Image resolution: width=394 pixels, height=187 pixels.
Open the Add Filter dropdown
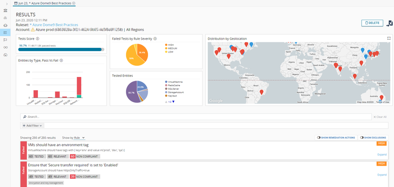32,125
